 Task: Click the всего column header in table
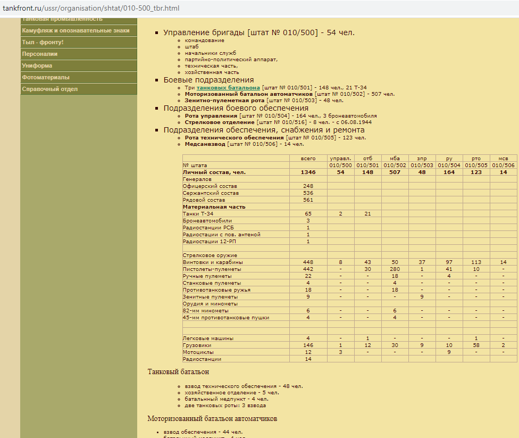pyautogui.click(x=308, y=159)
